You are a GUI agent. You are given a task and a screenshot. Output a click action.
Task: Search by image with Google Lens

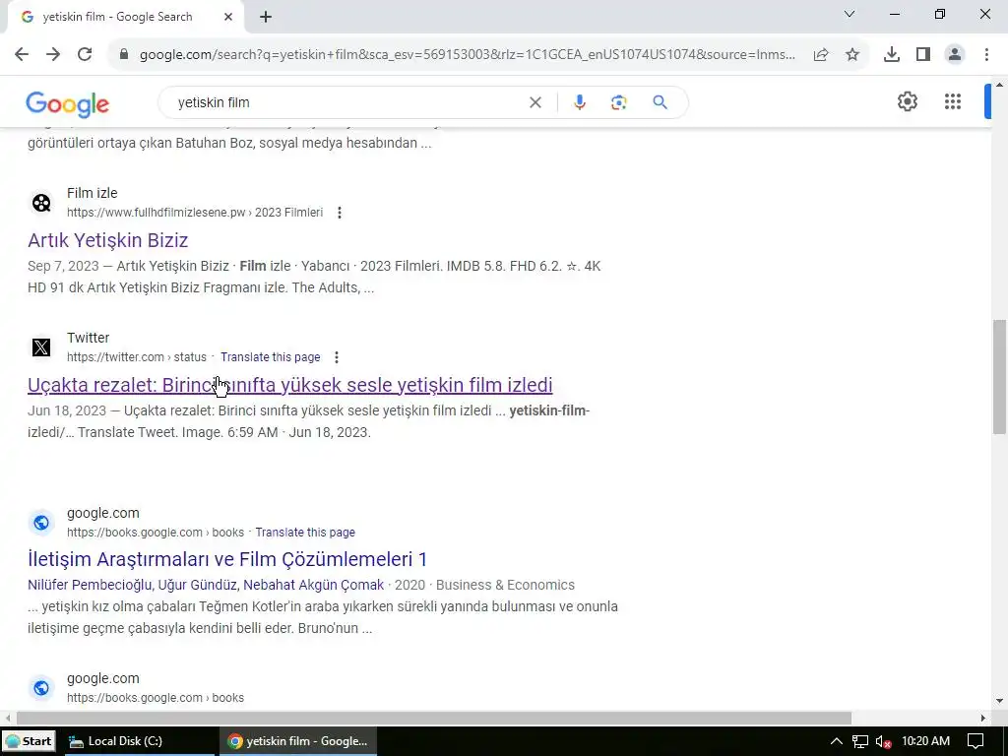pyautogui.click(x=618, y=102)
